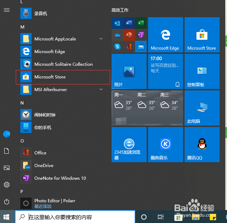Open OneDrive in Office tile folder
This screenshot has width=227, height=223.
[117, 35]
